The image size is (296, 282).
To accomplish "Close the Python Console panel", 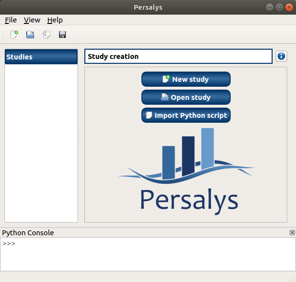I will click(292, 233).
